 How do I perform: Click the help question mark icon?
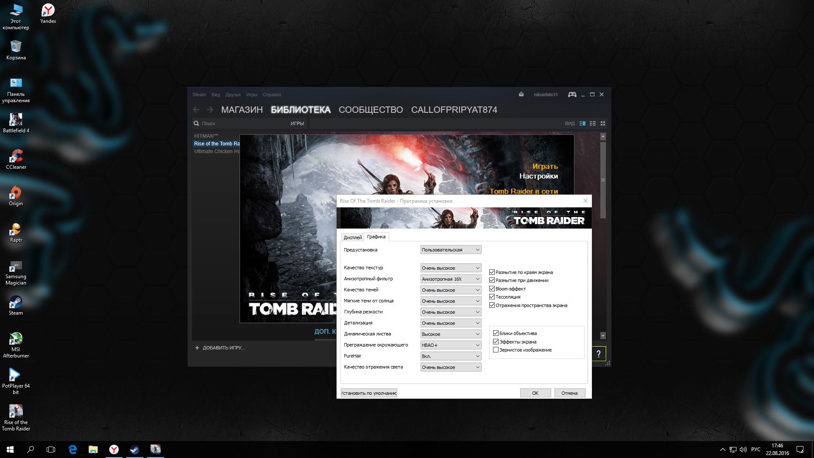598,354
